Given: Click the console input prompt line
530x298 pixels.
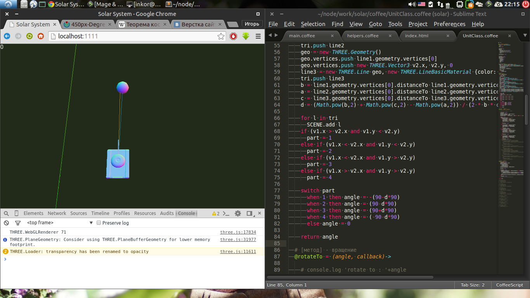Looking at the screenshot, I should point(132,259).
